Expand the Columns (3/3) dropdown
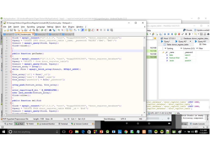Viewport: 212px width, 151px height. pyautogui.click(x=187, y=48)
